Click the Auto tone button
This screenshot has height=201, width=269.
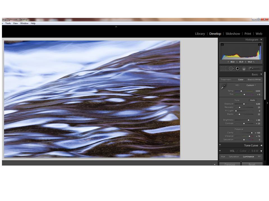(252, 100)
